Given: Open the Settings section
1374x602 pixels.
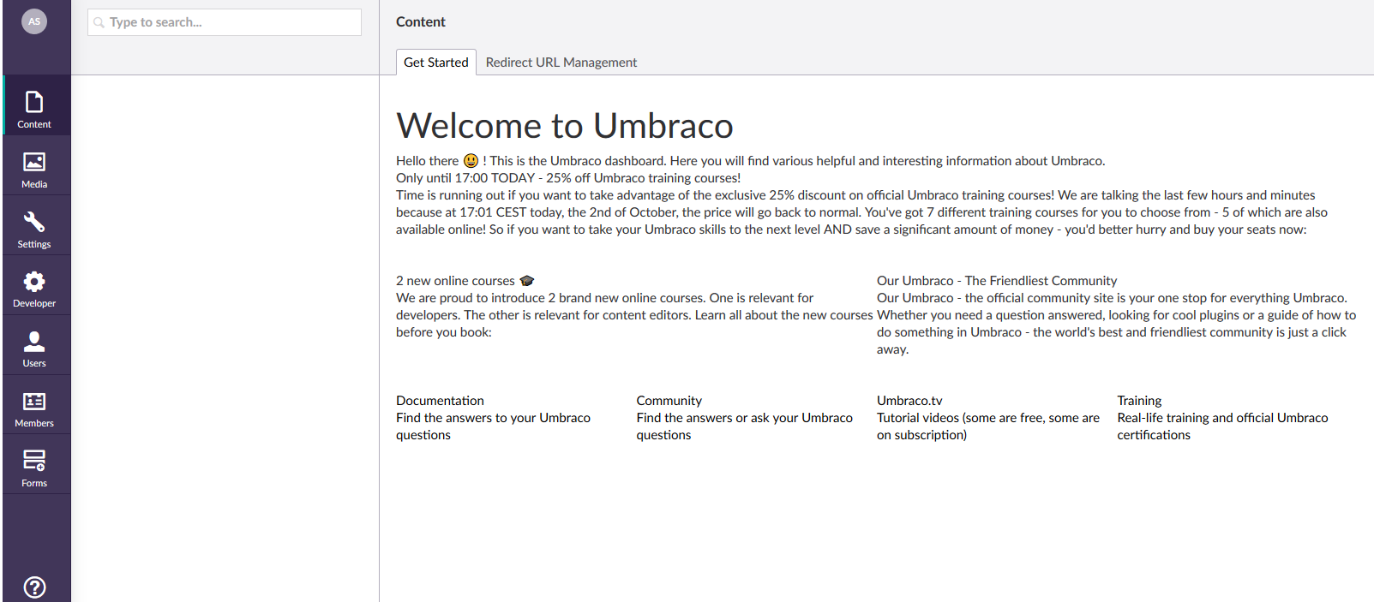Looking at the screenshot, I should tap(34, 225).
